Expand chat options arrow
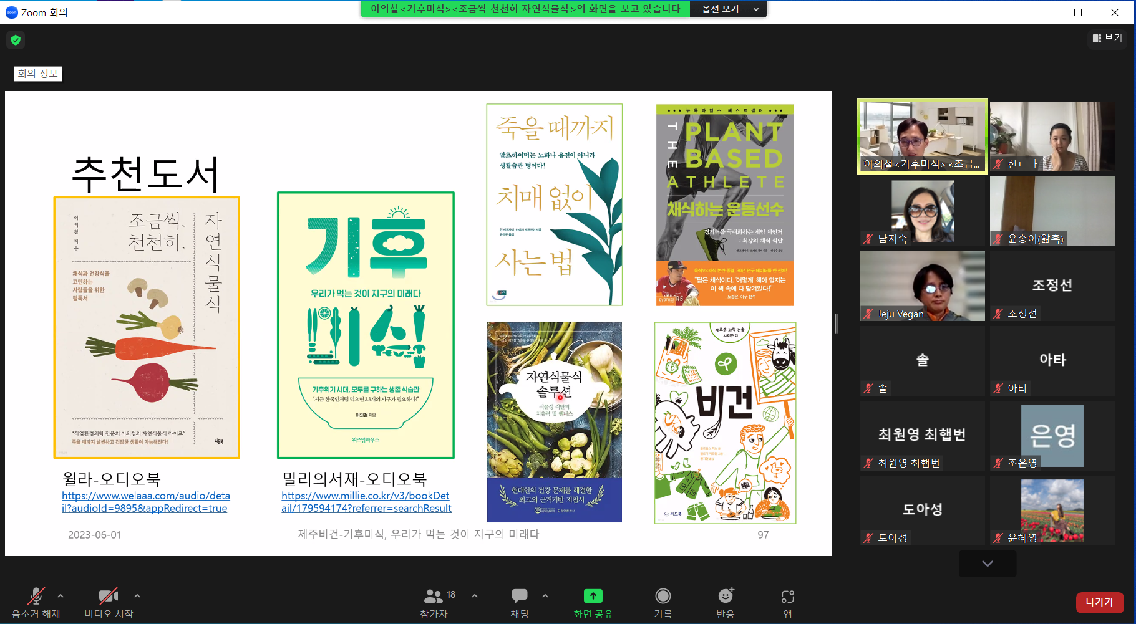1136x624 pixels. [545, 596]
